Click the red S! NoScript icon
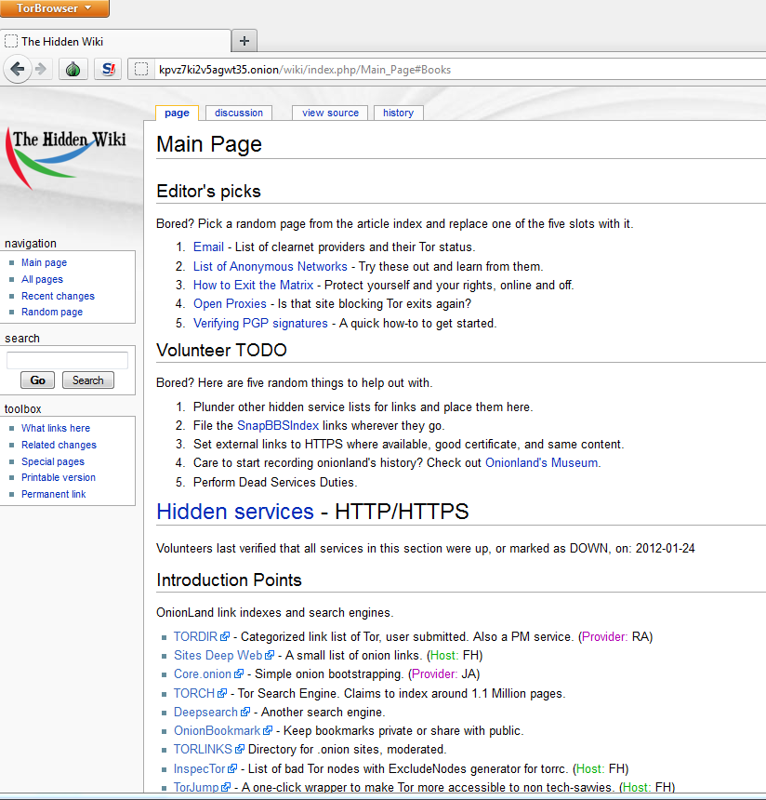The height and width of the screenshot is (800, 766). [108, 69]
